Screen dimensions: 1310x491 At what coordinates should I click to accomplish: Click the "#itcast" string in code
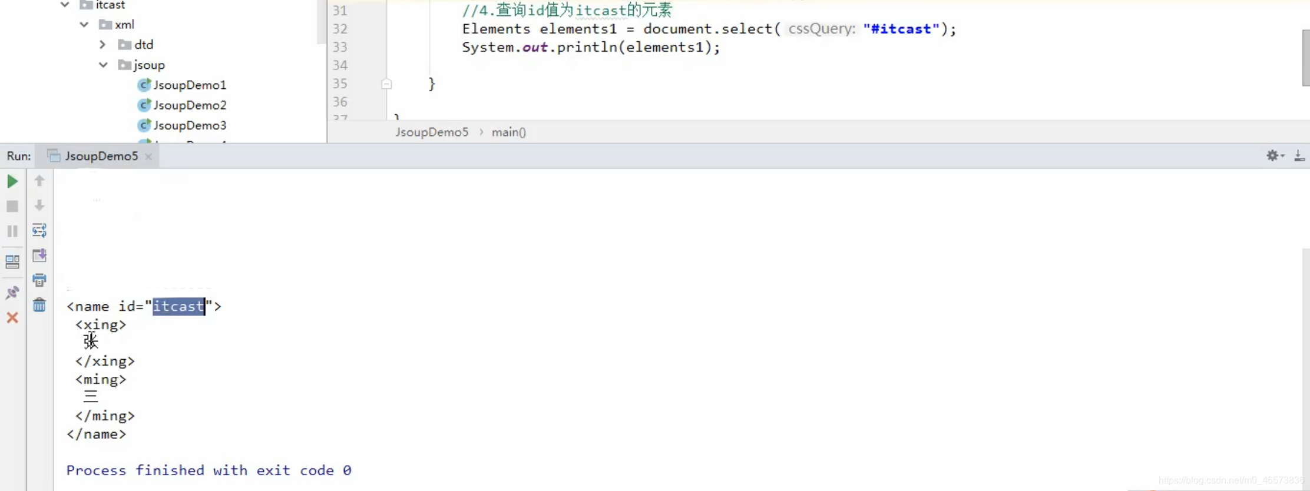click(901, 29)
